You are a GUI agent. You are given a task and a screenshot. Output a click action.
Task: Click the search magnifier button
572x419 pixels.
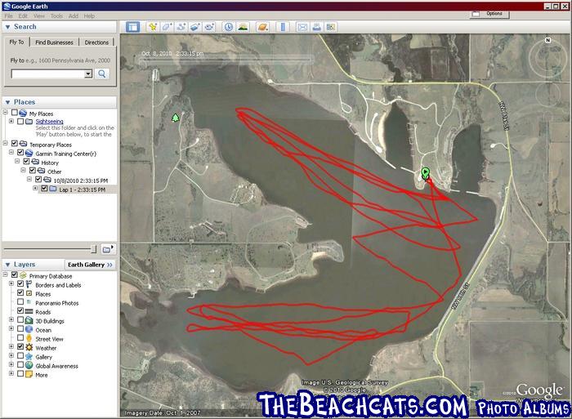[102, 74]
